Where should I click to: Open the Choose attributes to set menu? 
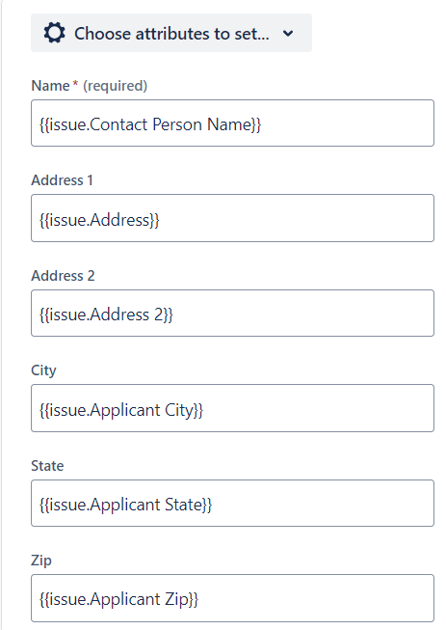[171, 33]
